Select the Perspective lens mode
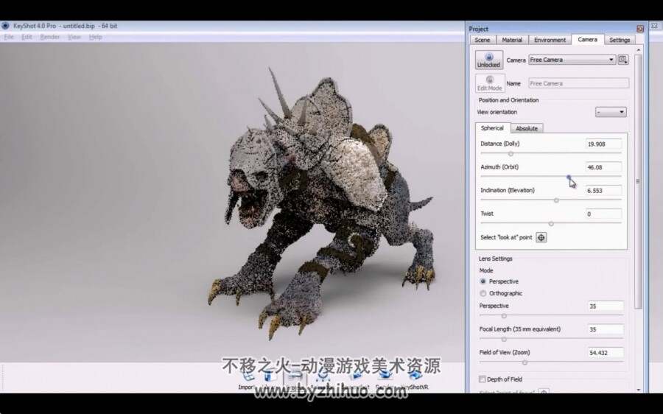 483,281
